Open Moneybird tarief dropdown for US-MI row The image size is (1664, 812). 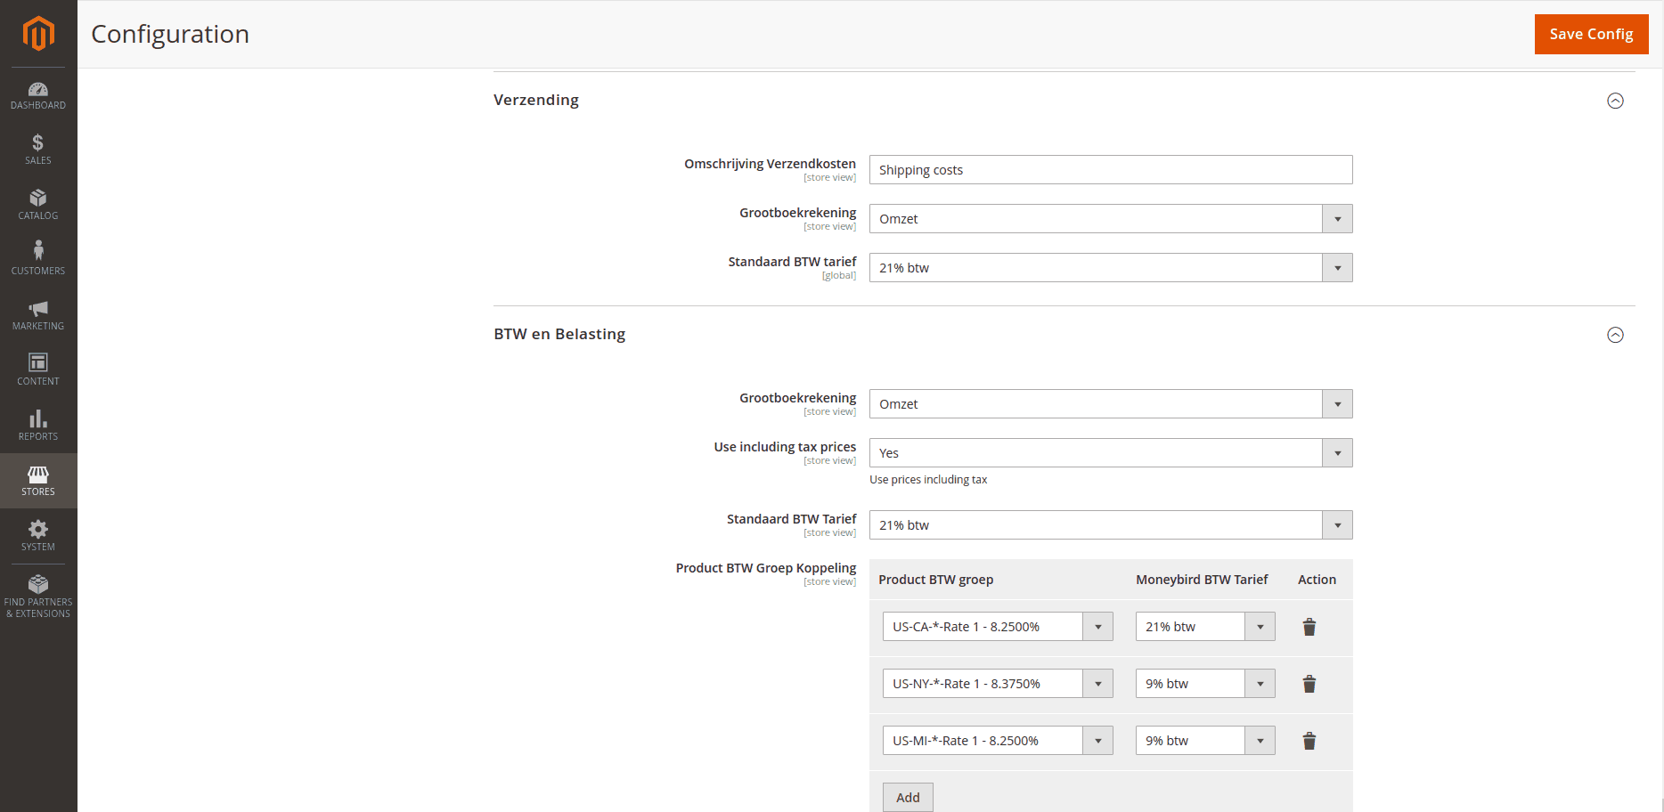[1205, 741]
